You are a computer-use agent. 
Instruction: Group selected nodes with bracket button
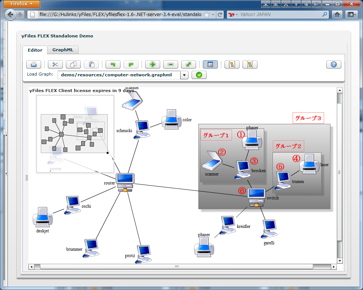[232, 64]
